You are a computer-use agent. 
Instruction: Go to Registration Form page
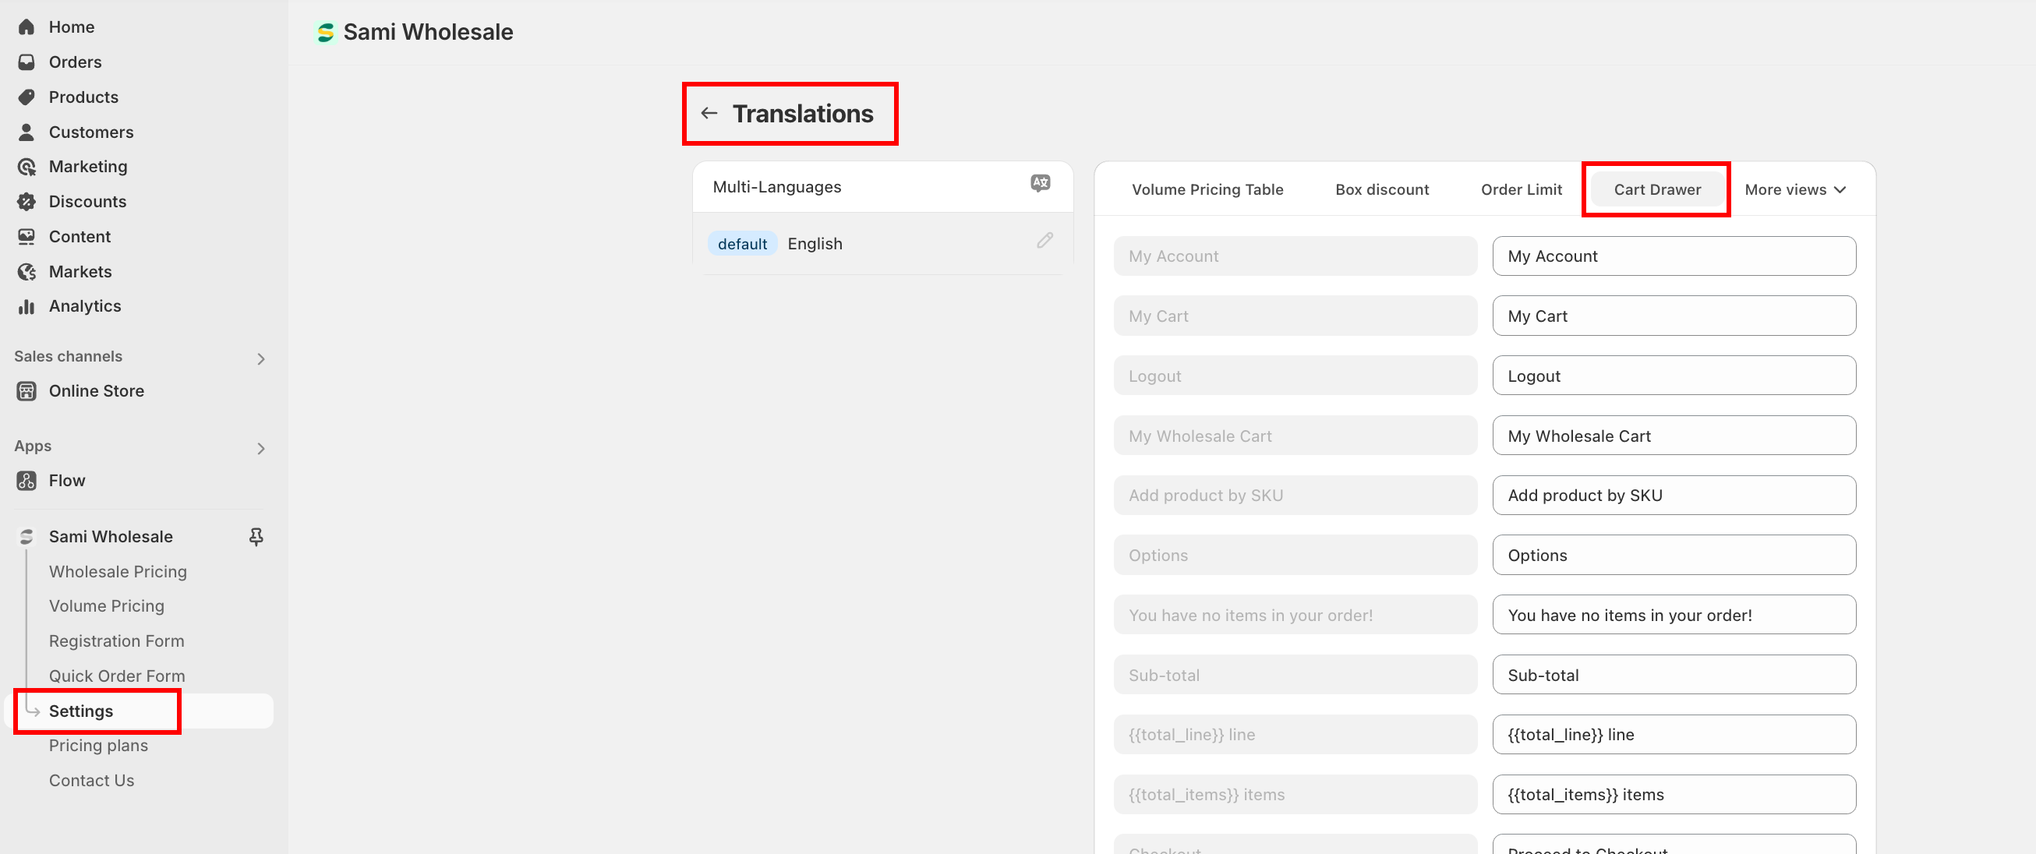tap(116, 640)
